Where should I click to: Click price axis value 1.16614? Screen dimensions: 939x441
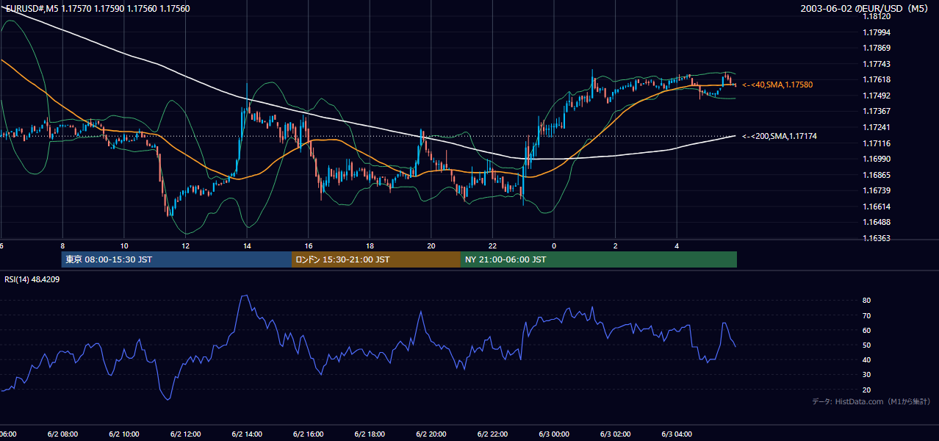pos(875,207)
